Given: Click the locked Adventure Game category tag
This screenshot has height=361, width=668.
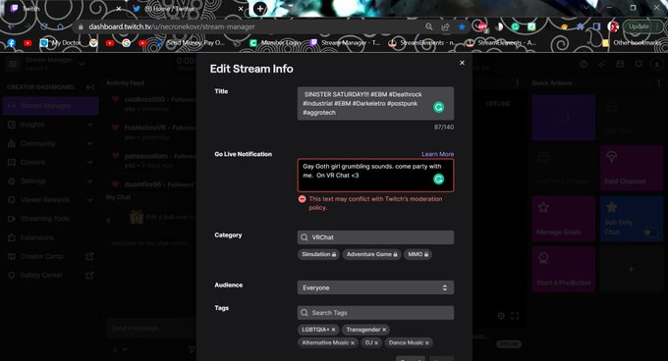Looking at the screenshot, I should point(371,254).
